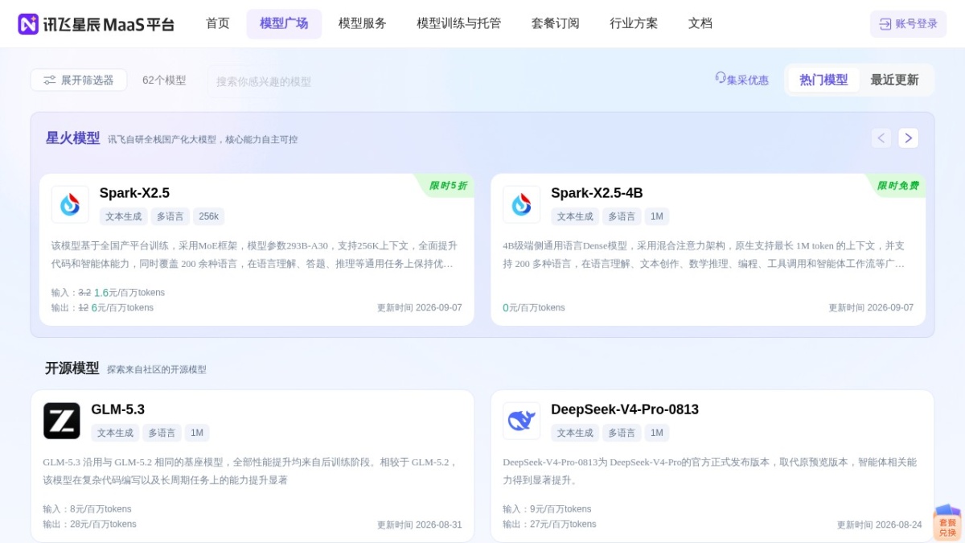965x543 pixels.
Task: Open 模型训练与托管 menu item
Action: pos(459,23)
